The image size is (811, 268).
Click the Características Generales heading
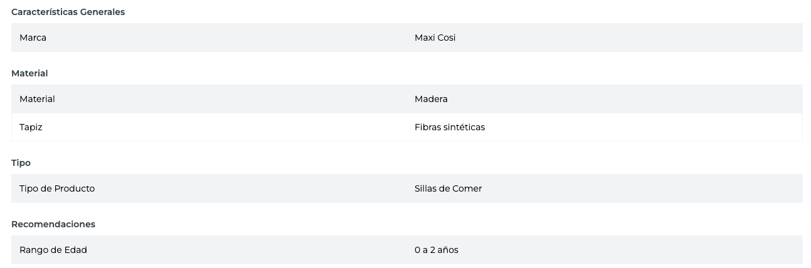point(68,12)
